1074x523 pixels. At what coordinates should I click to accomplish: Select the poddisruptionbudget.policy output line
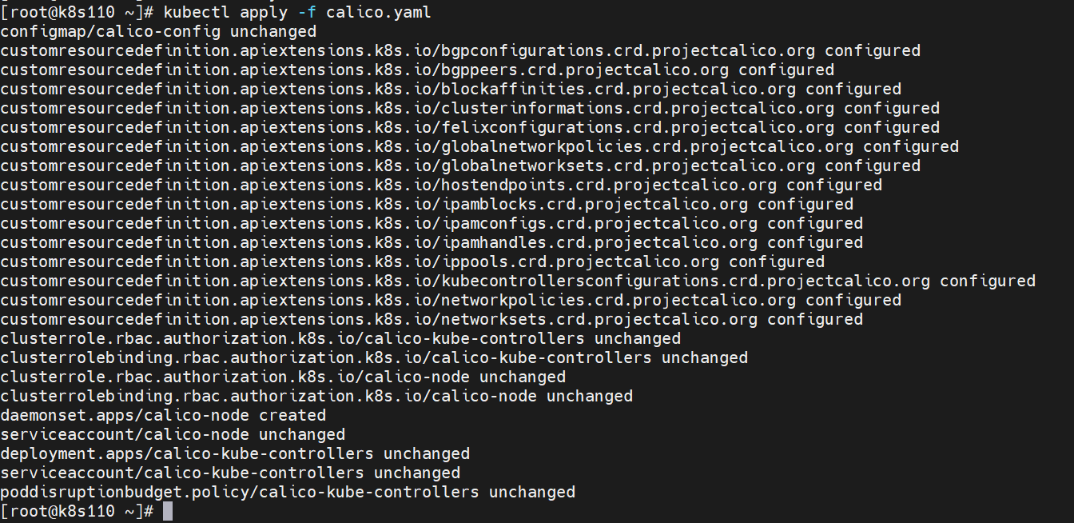[288, 492]
